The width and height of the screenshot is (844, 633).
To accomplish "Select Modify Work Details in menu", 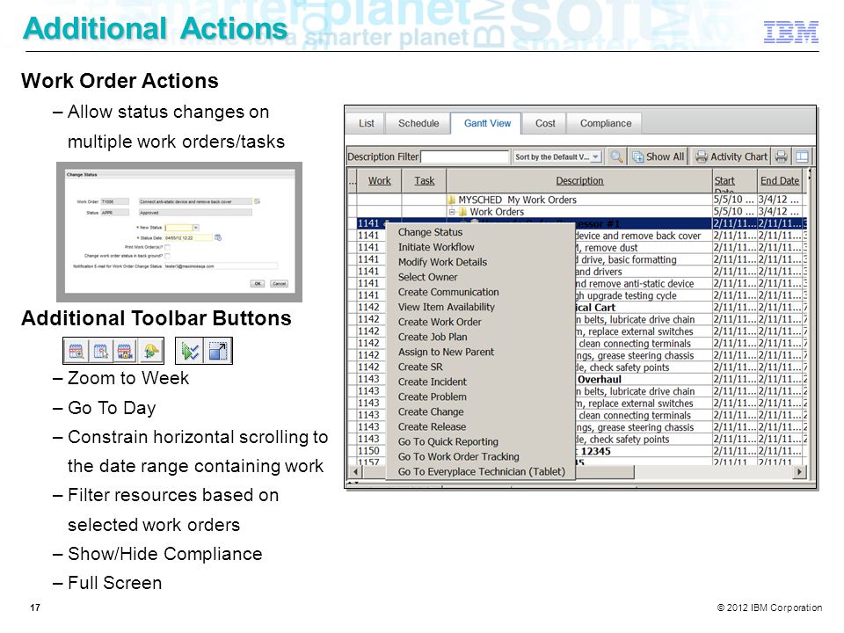I will pyautogui.click(x=481, y=262).
